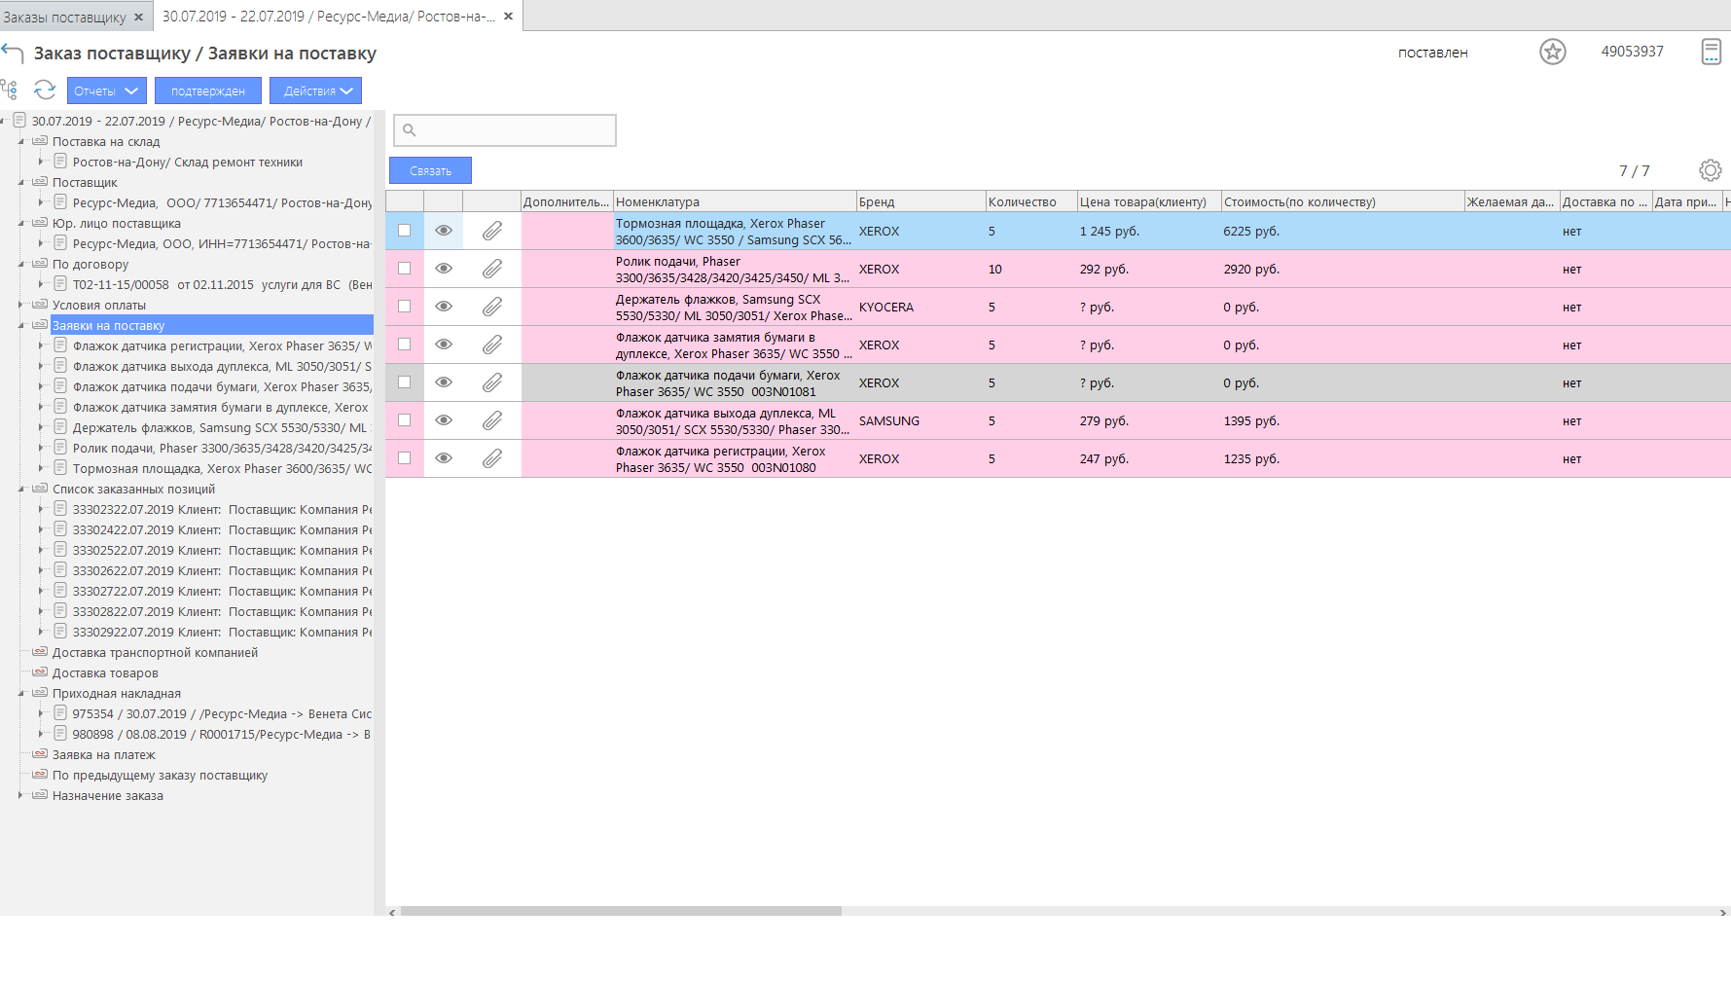Expand the Условия оплаты tree node
The height and width of the screenshot is (981, 1731).
(20, 305)
